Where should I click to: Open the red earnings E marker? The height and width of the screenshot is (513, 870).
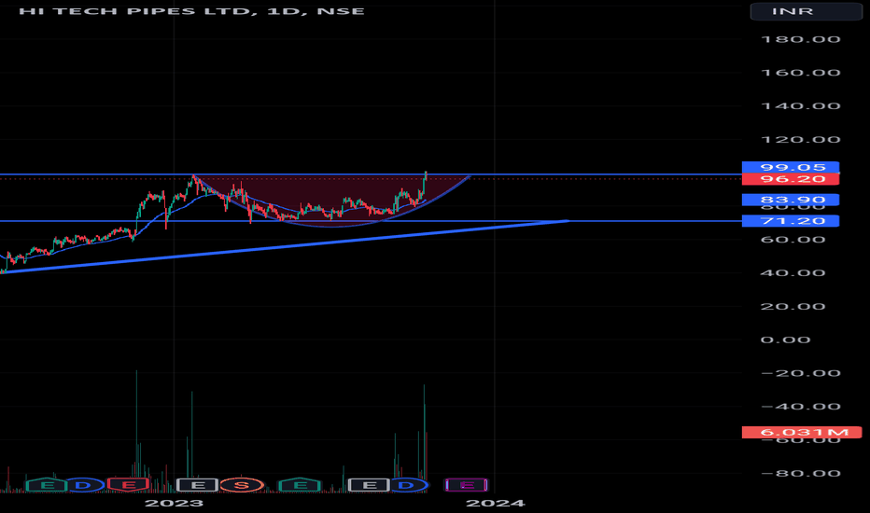click(x=128, y=485)
